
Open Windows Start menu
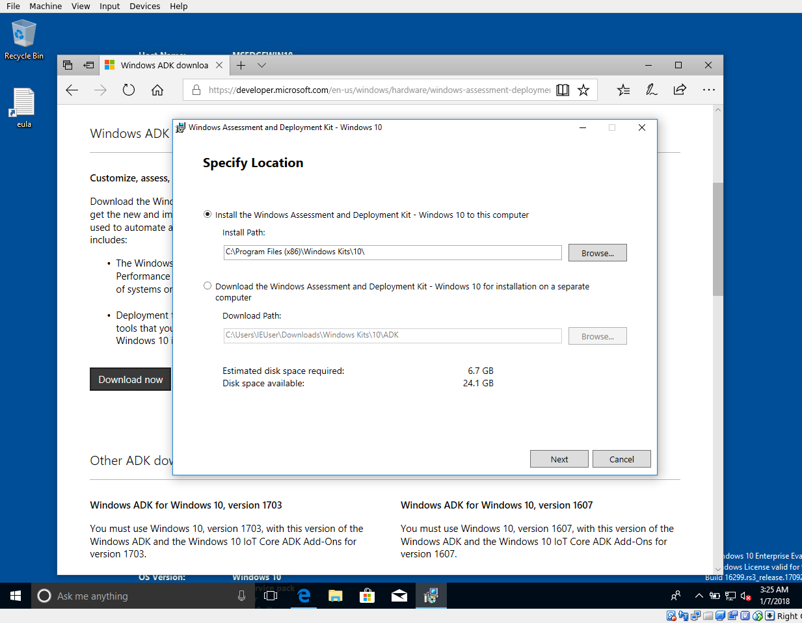point(16,596)
